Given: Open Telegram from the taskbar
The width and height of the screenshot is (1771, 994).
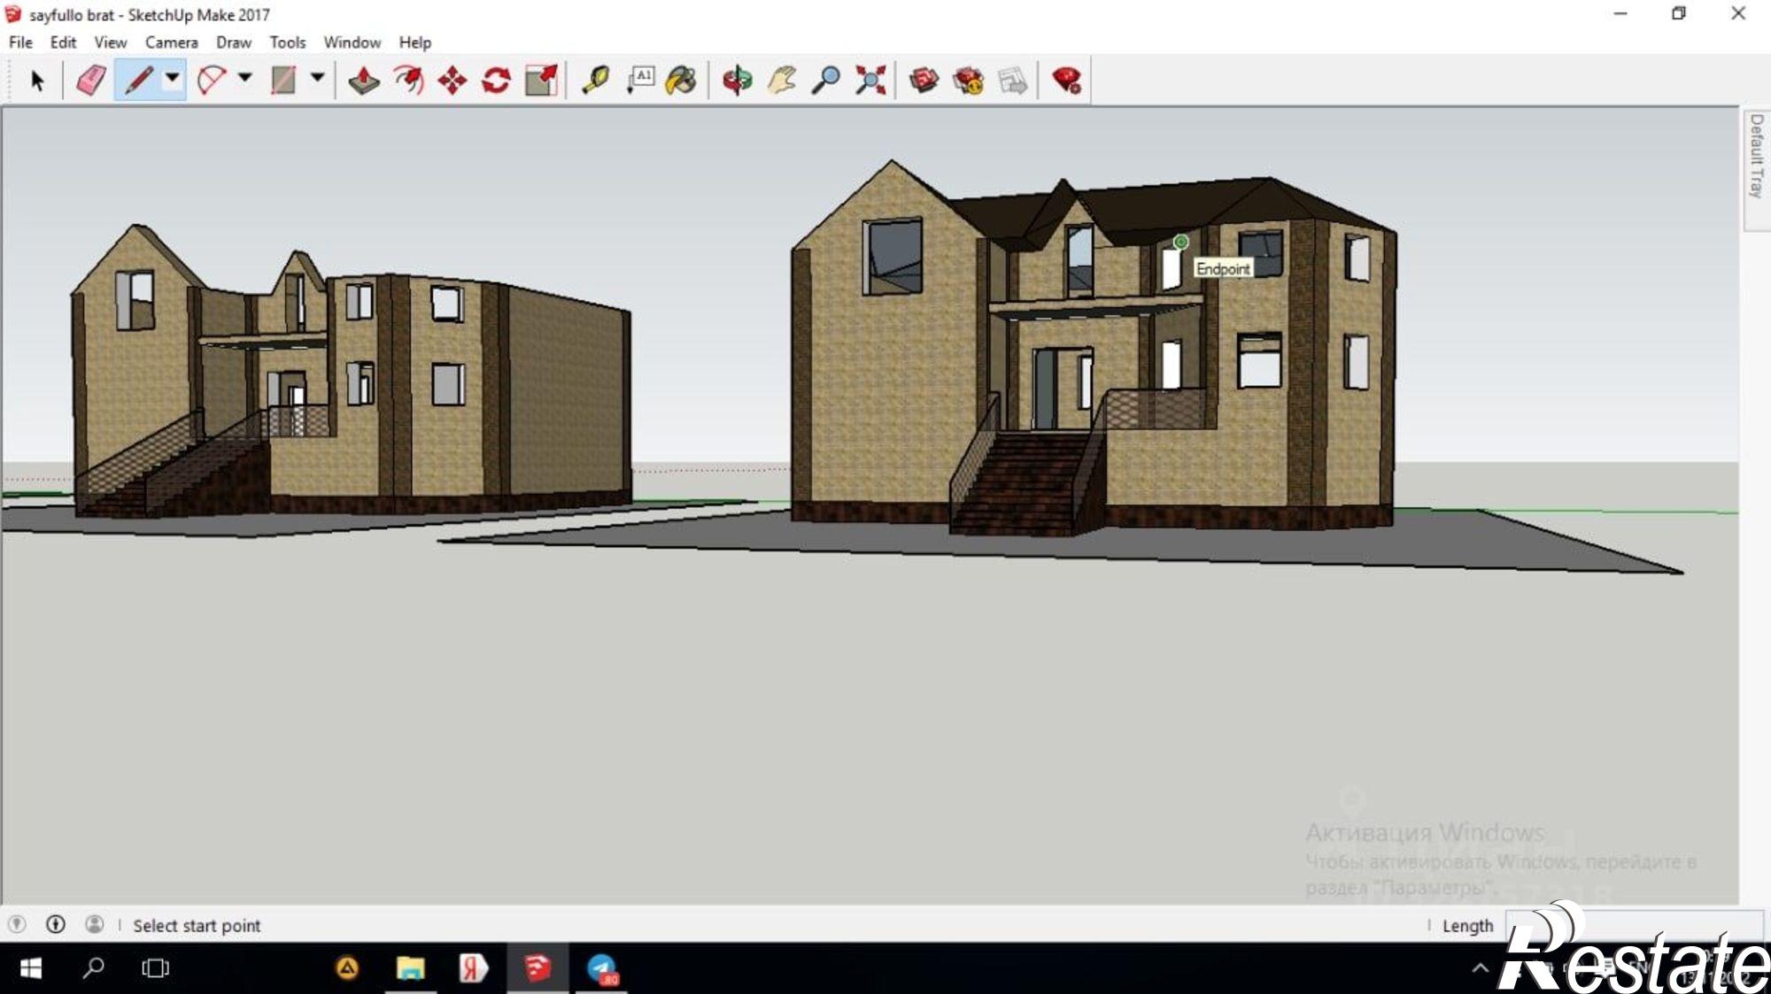Looking at the screenshot, I should pyautogui.click(x=602, y=968).
